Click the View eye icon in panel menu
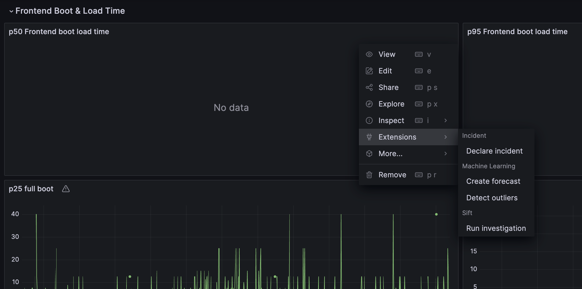The height and width of the screenshot is (289, 582). point(369,54)
